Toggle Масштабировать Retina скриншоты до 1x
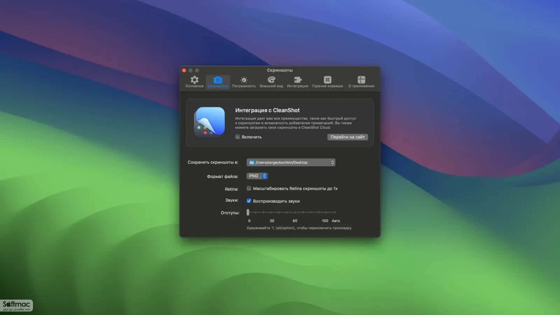The image size is (560, 315). (x=249, y=188)
